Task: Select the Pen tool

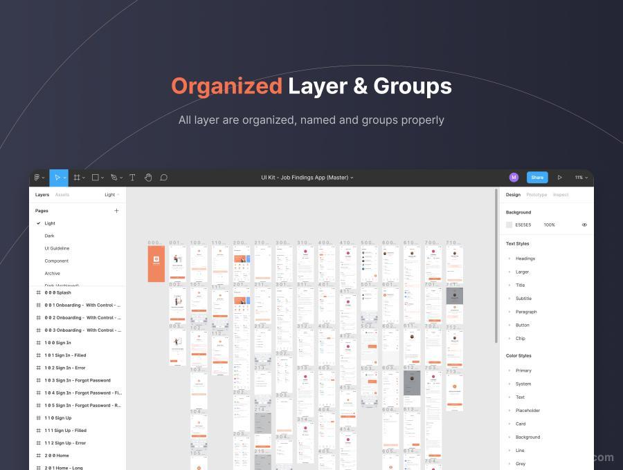Action: pos(114,178)
